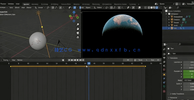Viewport: 194px width, 100px height.
Task: Add a new workspace with plus tab
Action: click(139, 4)
